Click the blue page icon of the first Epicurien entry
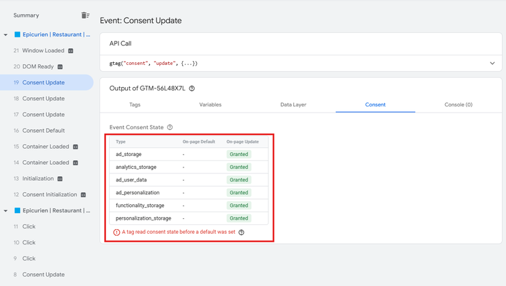Screen dimensions: 506x286 17,35
